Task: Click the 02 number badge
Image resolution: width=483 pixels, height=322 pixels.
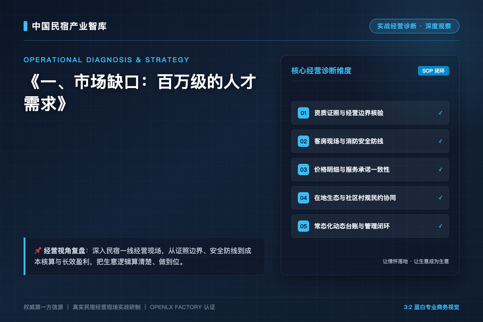Action: point(303,141)
